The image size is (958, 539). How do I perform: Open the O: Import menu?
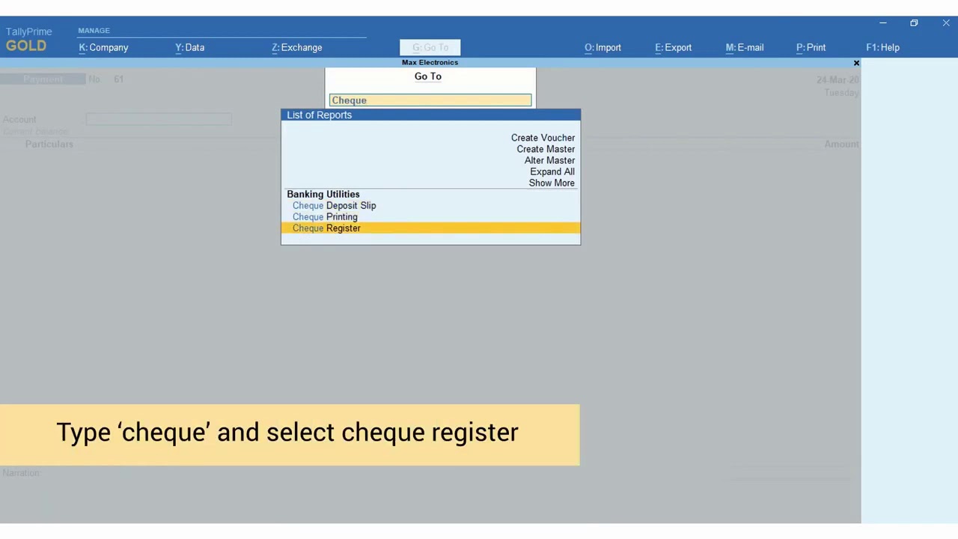pyautogui.click(x=602, y=47)
